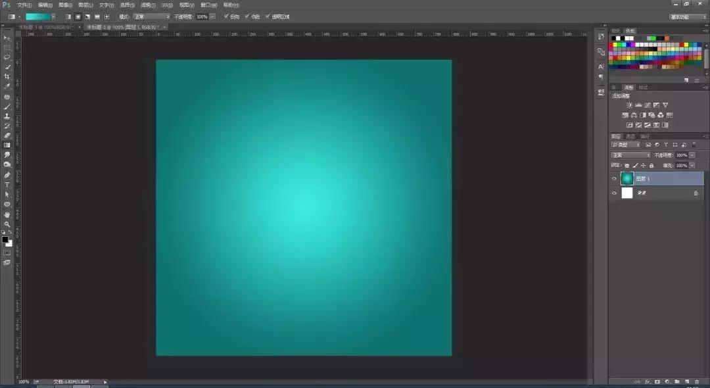The height and width of the screenshot is (388, 710).
Task: Hide the 图层 1 layer
Action: (x=614, y=178)
